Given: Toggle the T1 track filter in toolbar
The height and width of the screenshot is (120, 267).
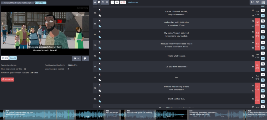Looking at the screenshot, I should (x=112, y=2).
